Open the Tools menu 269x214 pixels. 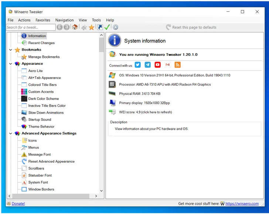(x=96, y=20)
